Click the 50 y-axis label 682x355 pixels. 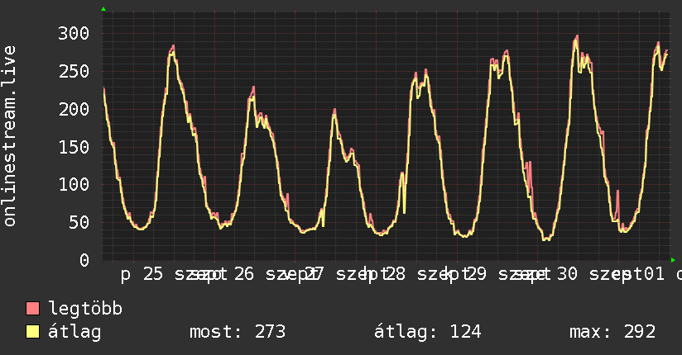point(79,222)
